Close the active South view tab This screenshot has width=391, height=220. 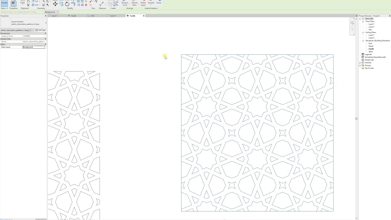[x=144, y=16]
